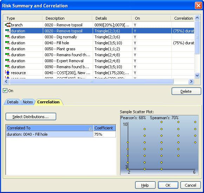Click the vertical scrollbar up arrow
Screen dimensions: 204x193
point(197,18)
